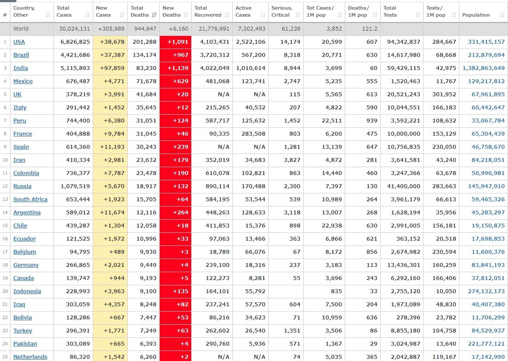The image size is (508, 361).
Task: Click the Total Tests column sort icon
Action: [418, 15]
